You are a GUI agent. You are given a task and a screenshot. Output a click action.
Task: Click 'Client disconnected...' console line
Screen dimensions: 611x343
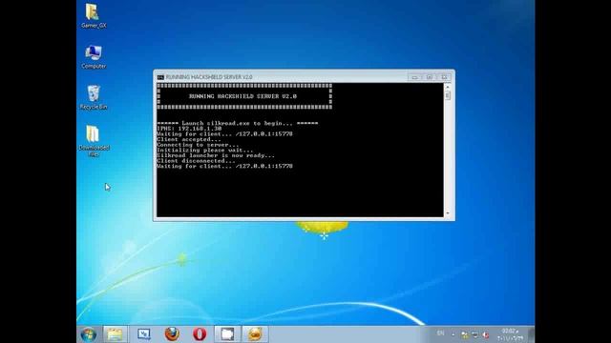pos(196,161)
